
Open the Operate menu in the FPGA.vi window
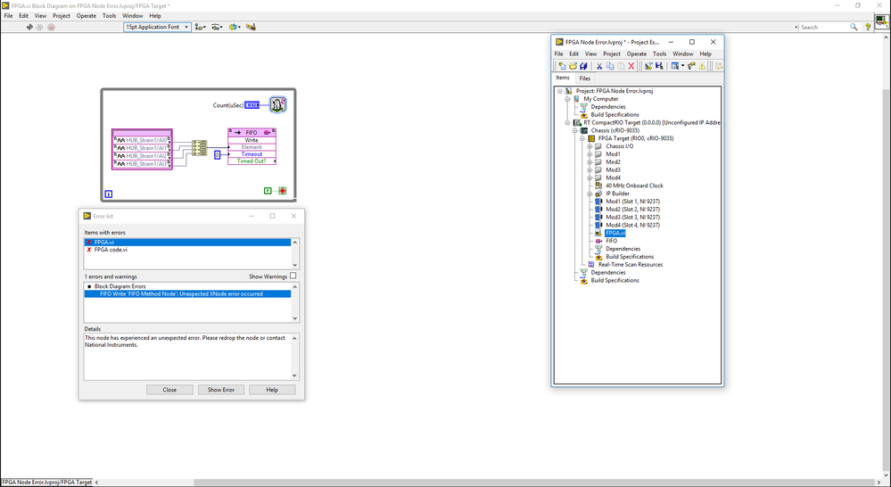(x=87, y=16)
